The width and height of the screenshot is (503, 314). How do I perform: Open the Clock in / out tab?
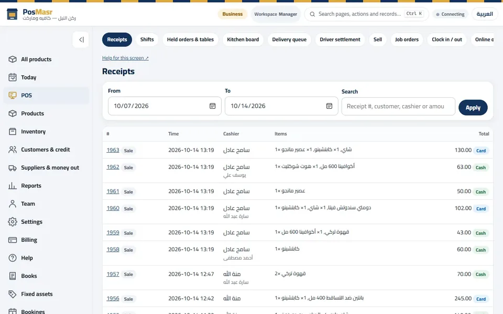pyautogui.click(x=447, y=39)
